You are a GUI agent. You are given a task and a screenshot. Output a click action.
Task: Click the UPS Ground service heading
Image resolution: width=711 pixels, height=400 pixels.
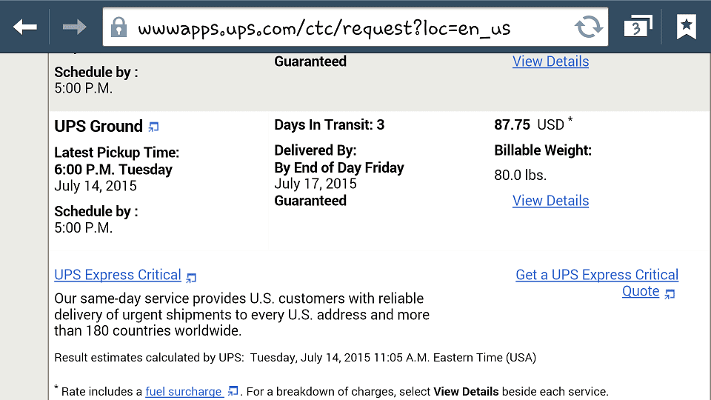coord(99,126)
